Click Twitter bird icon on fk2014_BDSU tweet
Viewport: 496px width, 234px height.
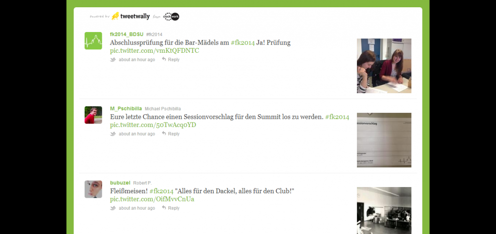pos(113,60)
